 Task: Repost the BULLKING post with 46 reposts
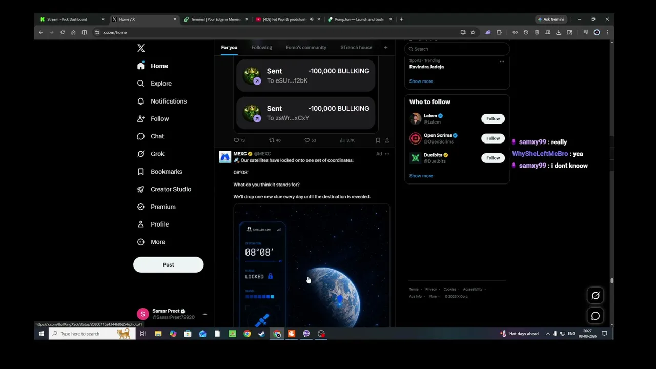(x=275, y=140)
